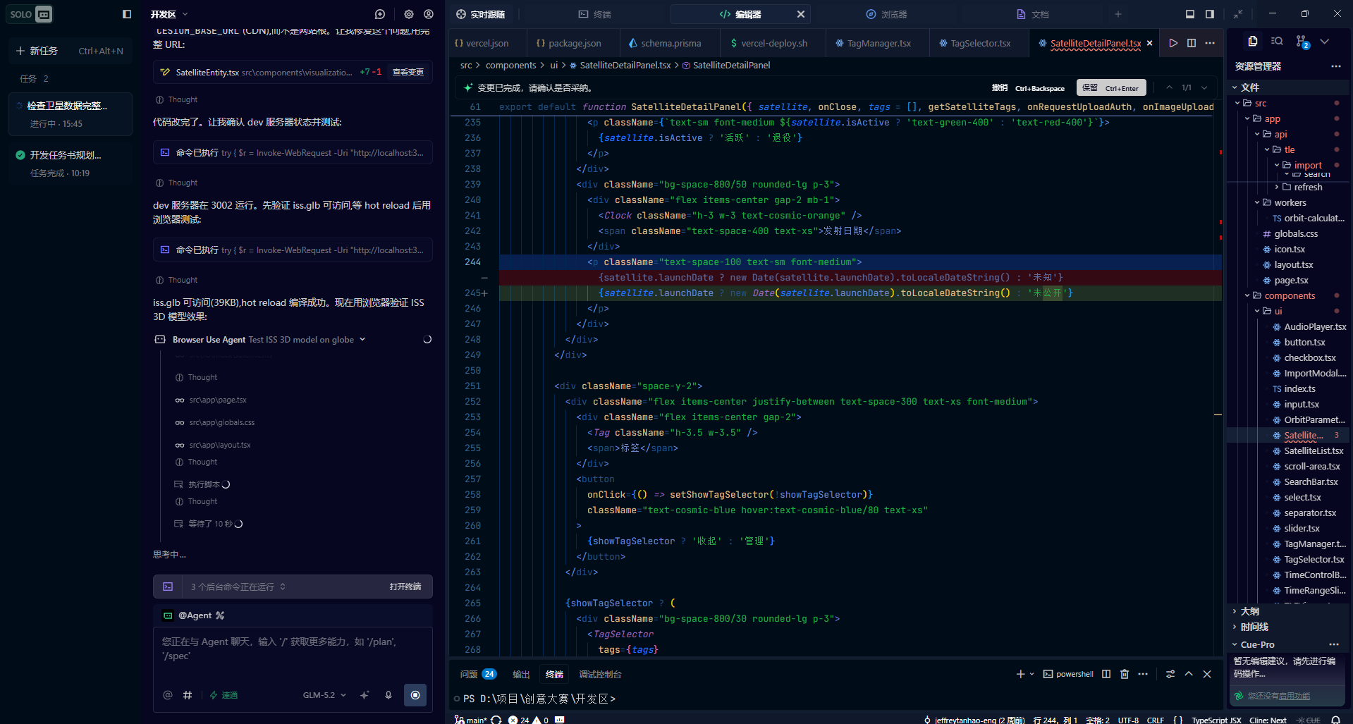Expand the background commands running list
The image size is (1353, 724).
pos(283,587)
